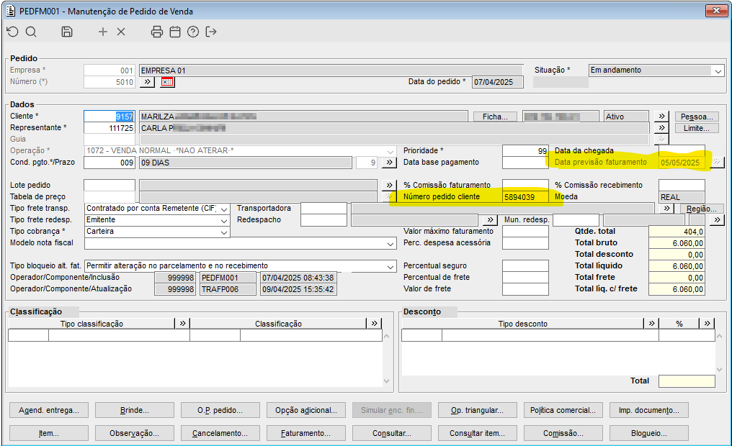Click the lookup arrow on Lote pedido row
This screenshot has width=732, height=446.
389,185
